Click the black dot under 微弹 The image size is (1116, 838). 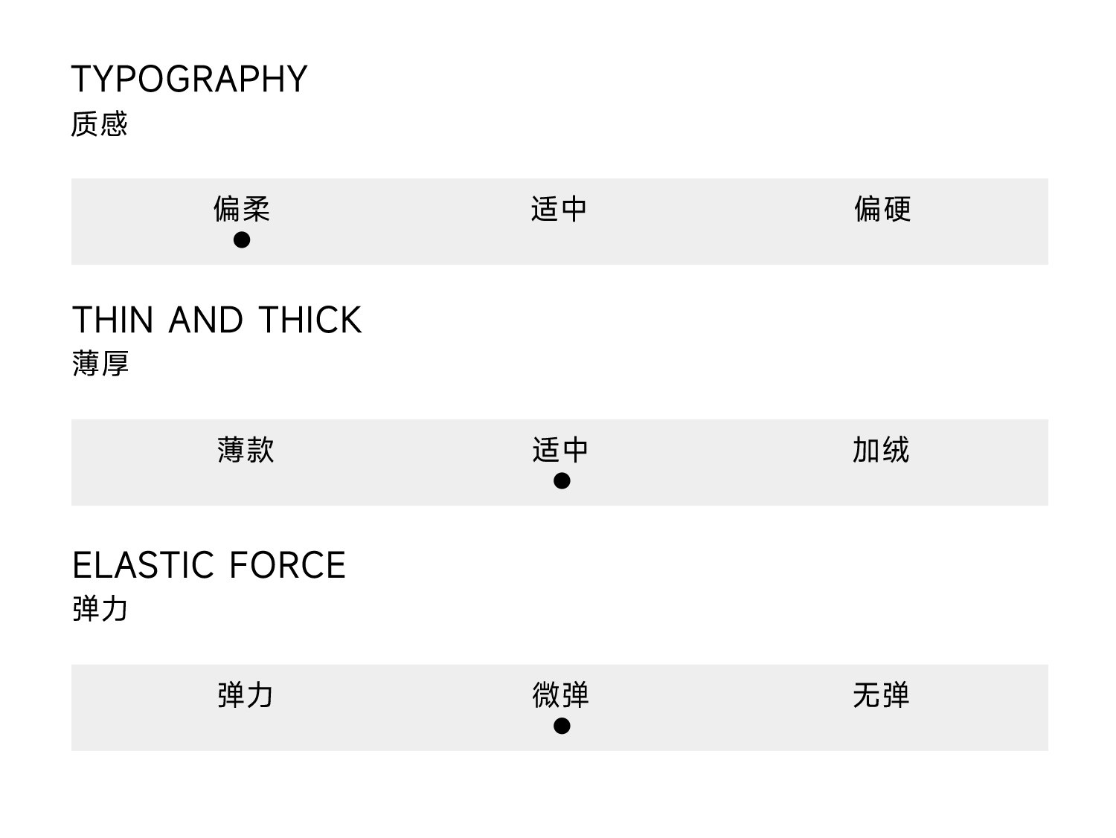(x=562, y=726)
